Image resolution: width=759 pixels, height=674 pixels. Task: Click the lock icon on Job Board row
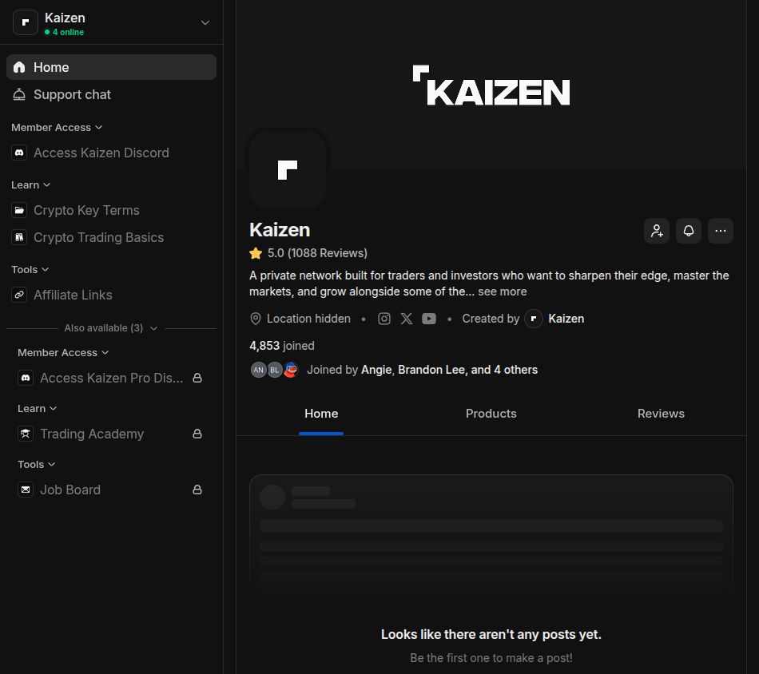click(197, 490)
